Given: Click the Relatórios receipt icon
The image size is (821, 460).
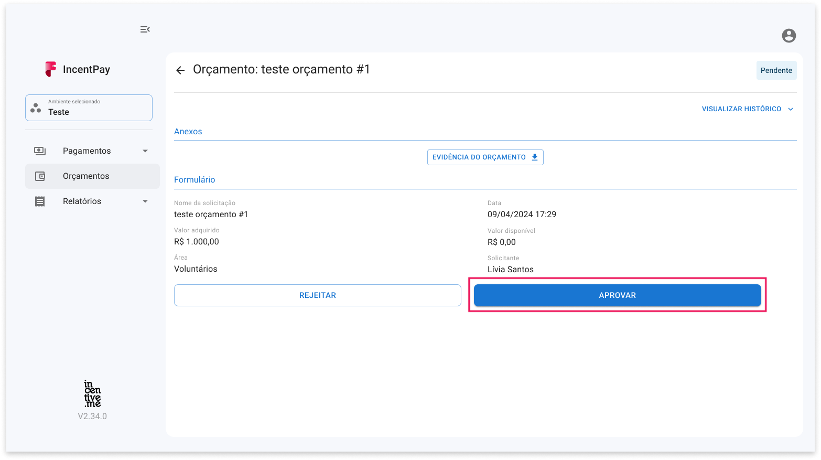Looking at the screenshot, I should coord(40,201).
